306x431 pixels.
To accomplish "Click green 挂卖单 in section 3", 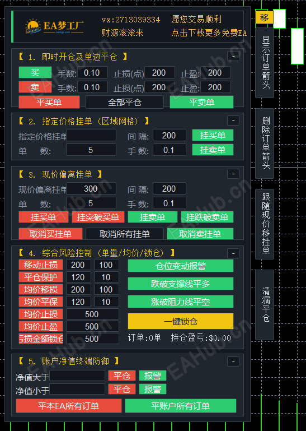I will (x=153, y=217).
